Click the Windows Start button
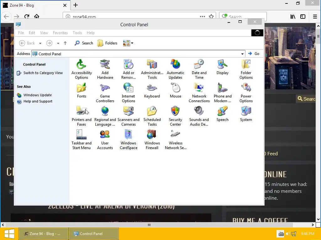This screenshot has width=321, height=240. (9, 234)
